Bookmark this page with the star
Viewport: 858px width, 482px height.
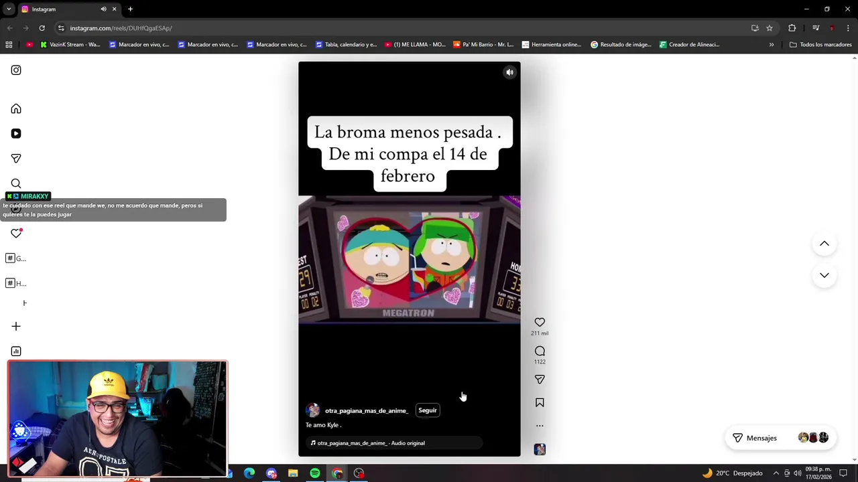click(770, 28)
